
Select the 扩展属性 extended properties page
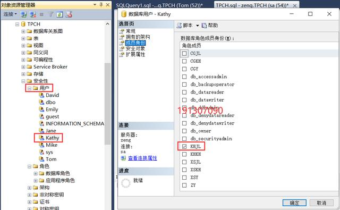[135, 54]
